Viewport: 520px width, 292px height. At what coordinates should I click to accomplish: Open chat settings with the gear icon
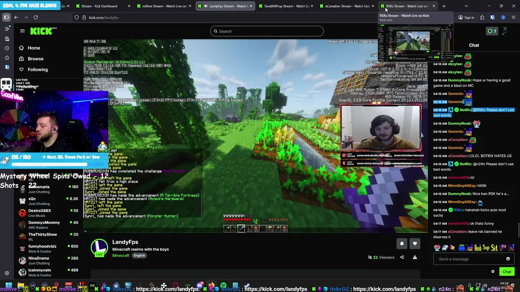pos(493,272)
